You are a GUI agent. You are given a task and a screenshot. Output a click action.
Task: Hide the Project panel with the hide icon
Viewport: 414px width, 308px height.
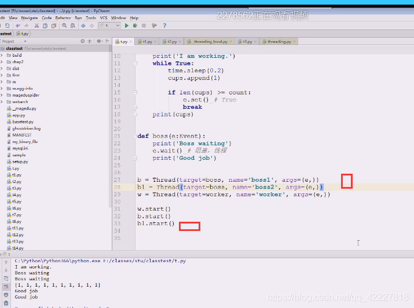click(x=107, y=41)
